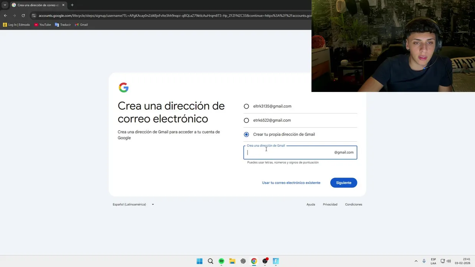Screen dimensions: 475x267
Task: Reload the page with refresh icon
Action: point(23,16)
